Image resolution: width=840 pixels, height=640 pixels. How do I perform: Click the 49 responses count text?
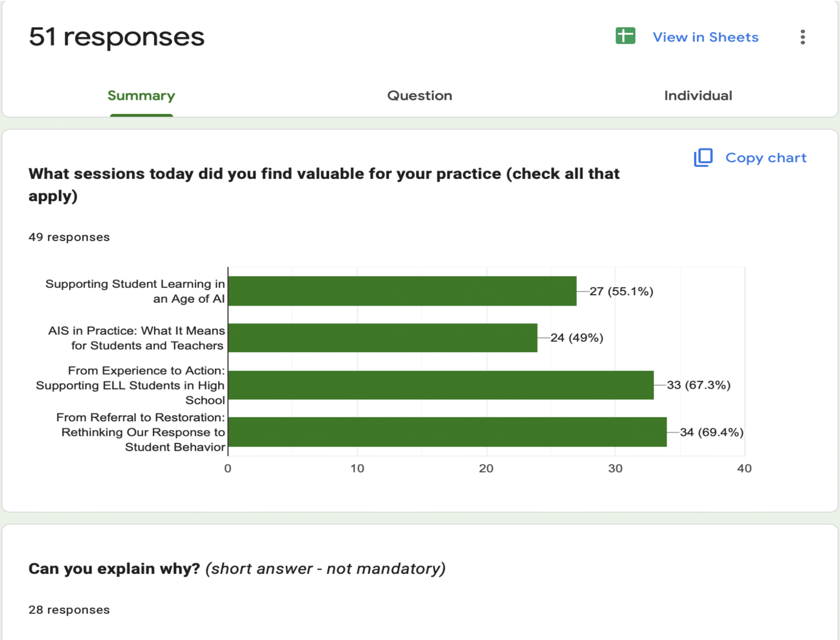69,237
